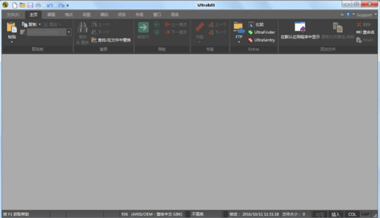Launch UltraFinder from Extras
The image size is (380, 218).
(x=262, y=32)
